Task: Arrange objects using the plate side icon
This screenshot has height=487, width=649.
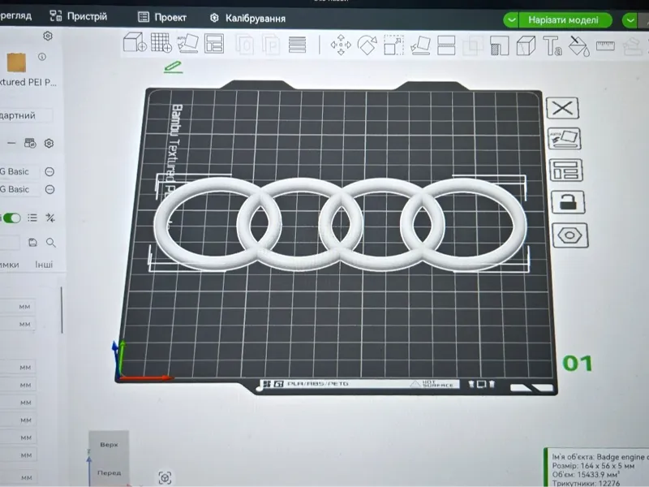Action: (565, 170)
